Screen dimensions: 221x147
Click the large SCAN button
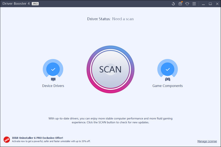point(110,69)
